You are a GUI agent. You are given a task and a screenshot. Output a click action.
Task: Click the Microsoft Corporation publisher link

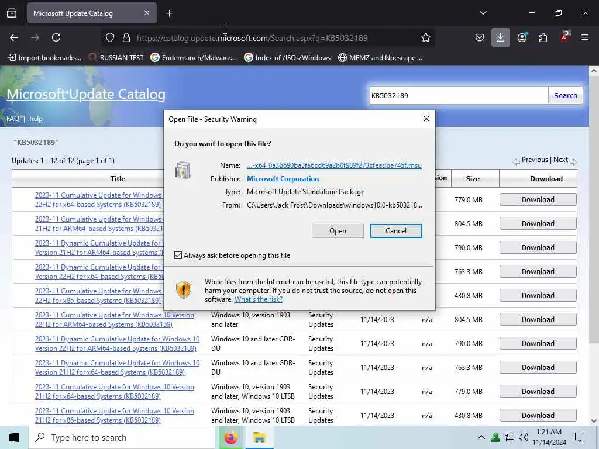pyautogui.click(x=283, y=179)
